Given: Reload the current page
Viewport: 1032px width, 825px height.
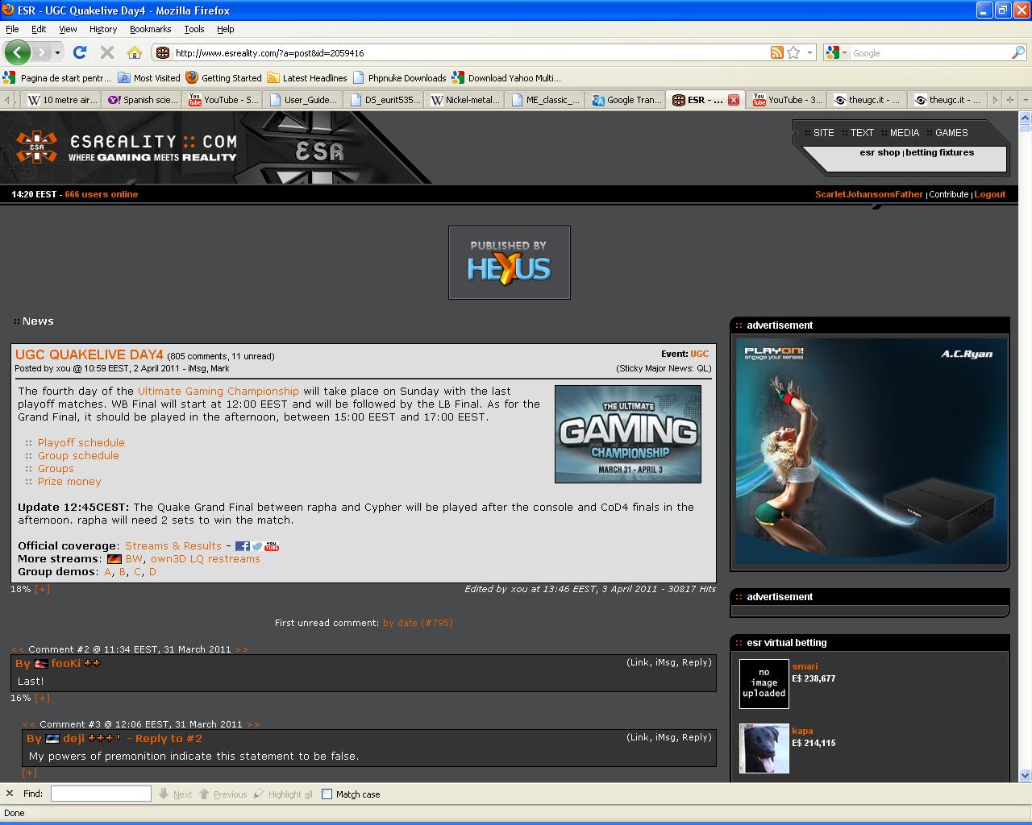Looking at the screenshot, I should [x=79, y=52].
